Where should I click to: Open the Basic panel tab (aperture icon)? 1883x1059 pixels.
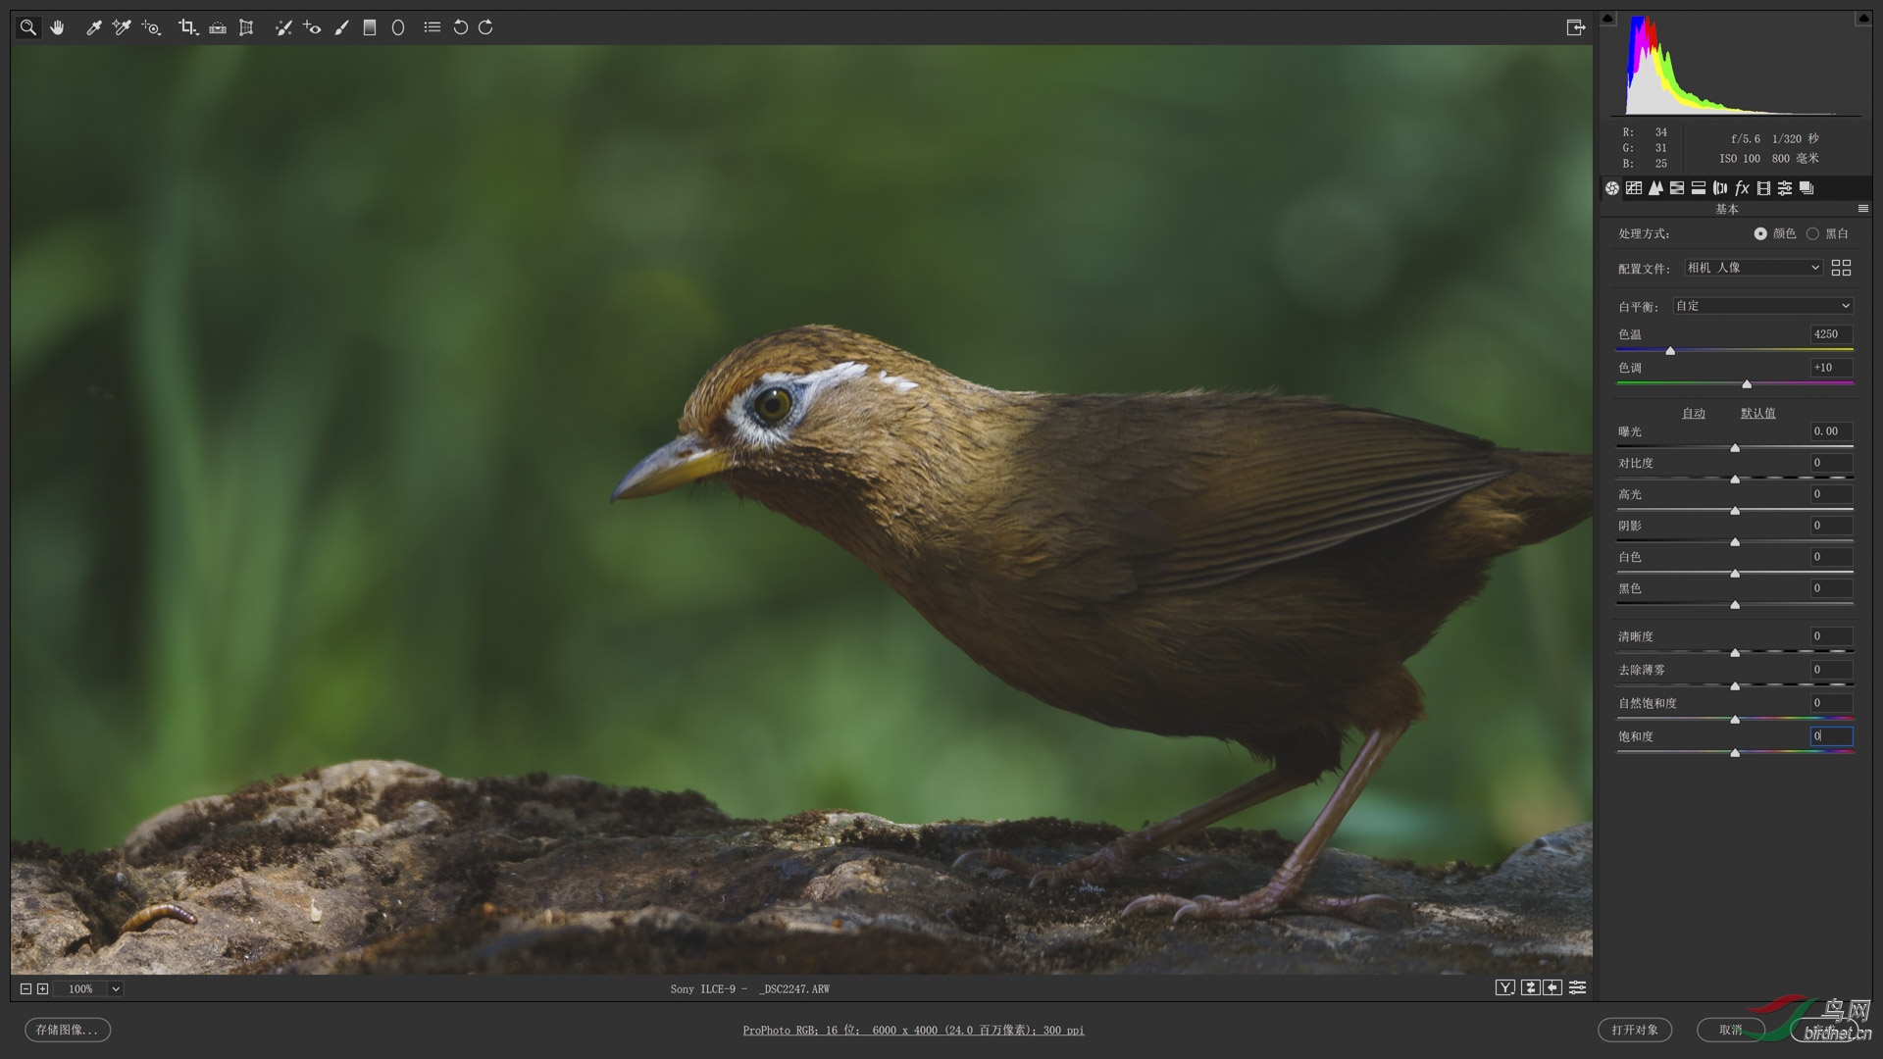pos(1612,188)
